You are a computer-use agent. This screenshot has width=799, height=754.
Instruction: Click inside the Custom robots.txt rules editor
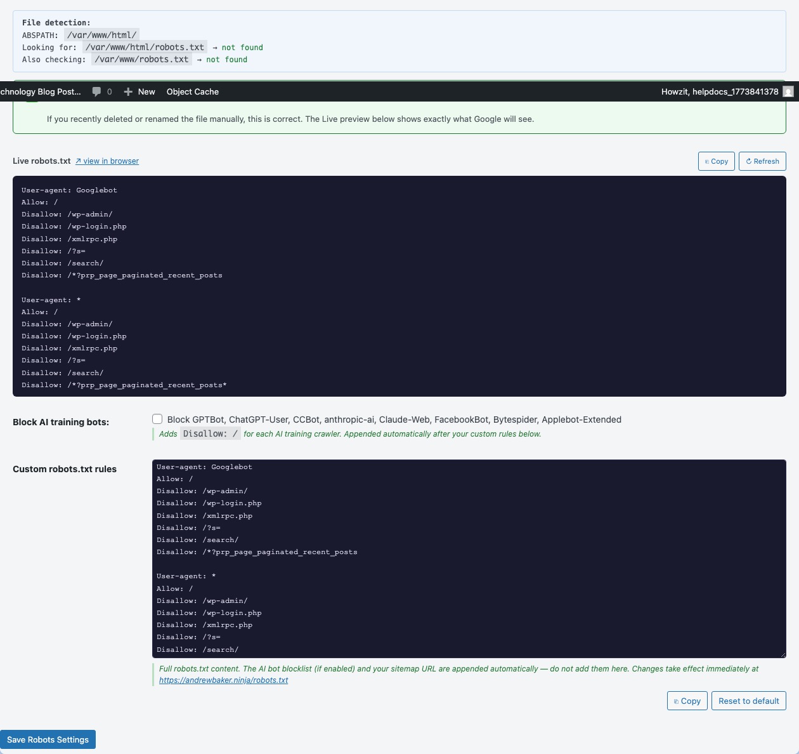click(x=469, y=559)
